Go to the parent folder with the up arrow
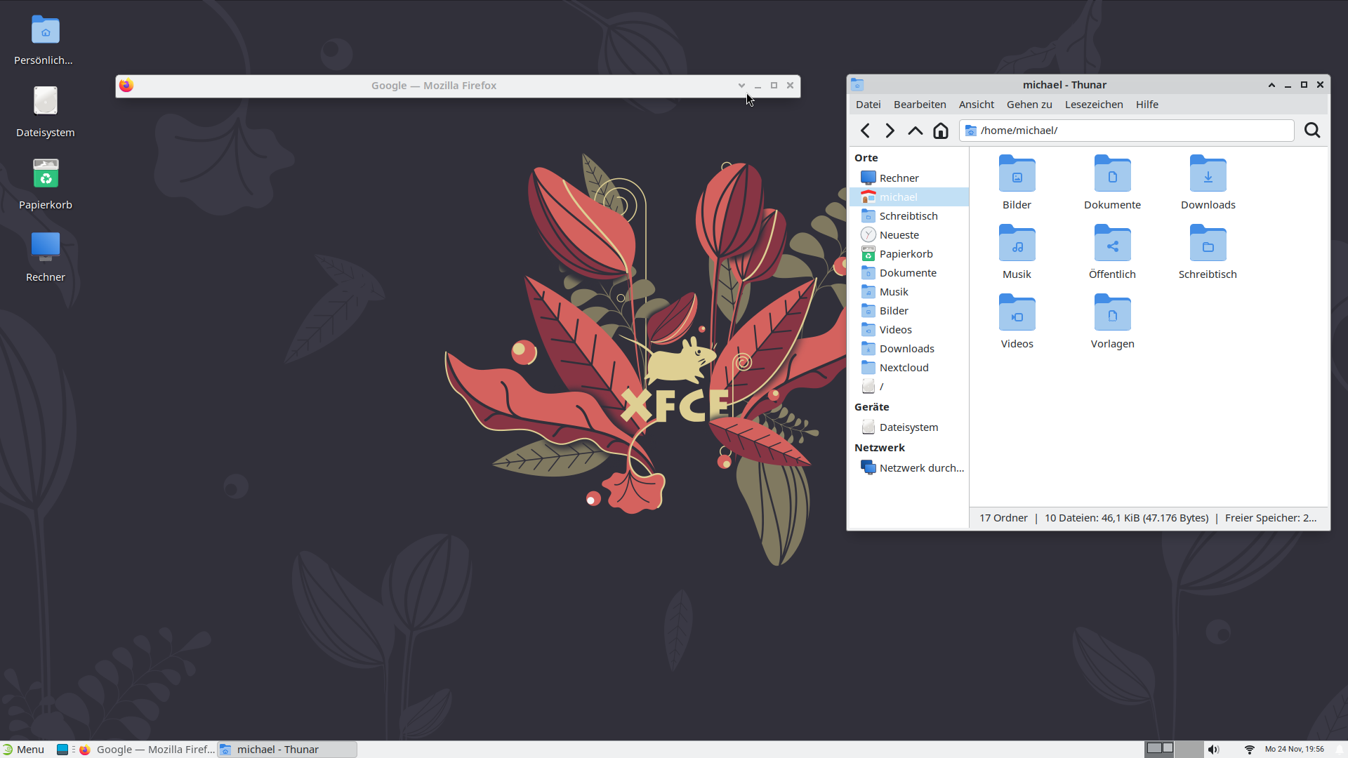 tap(915, 131)
